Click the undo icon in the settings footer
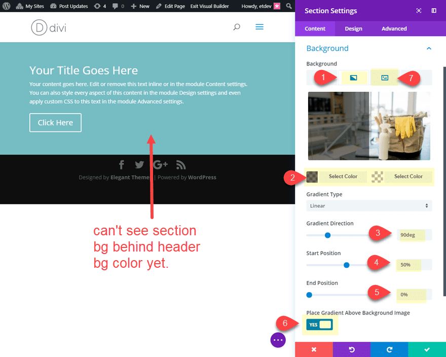446x357 pixels. [351, 349]
